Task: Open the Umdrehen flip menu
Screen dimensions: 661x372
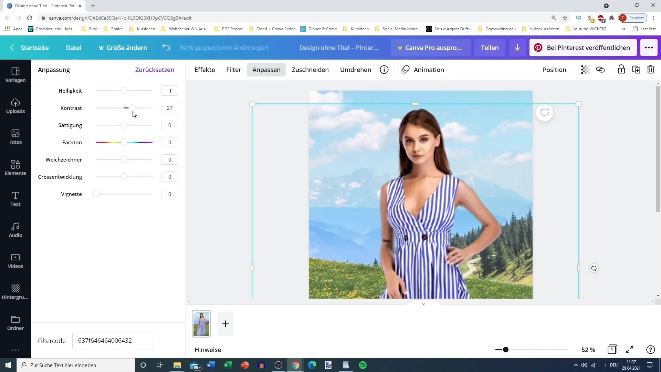Action: click(356, 70)
